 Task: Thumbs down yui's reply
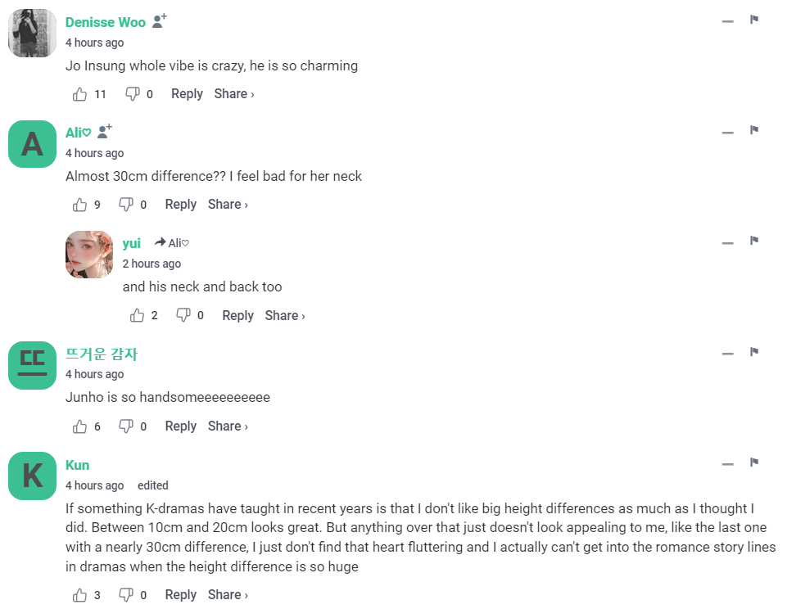click(183, 315)
